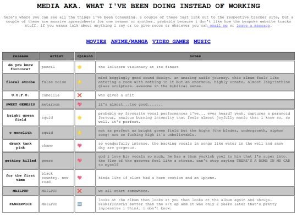Click the artist 'false noise'
This screenshot has height=222, width=297.
(54, 82)
